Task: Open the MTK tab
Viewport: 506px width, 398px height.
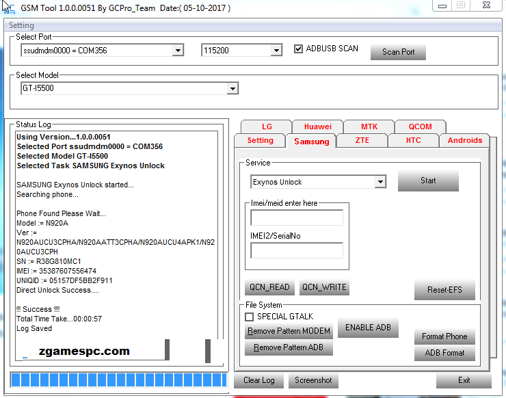Action: coord(369,127)
